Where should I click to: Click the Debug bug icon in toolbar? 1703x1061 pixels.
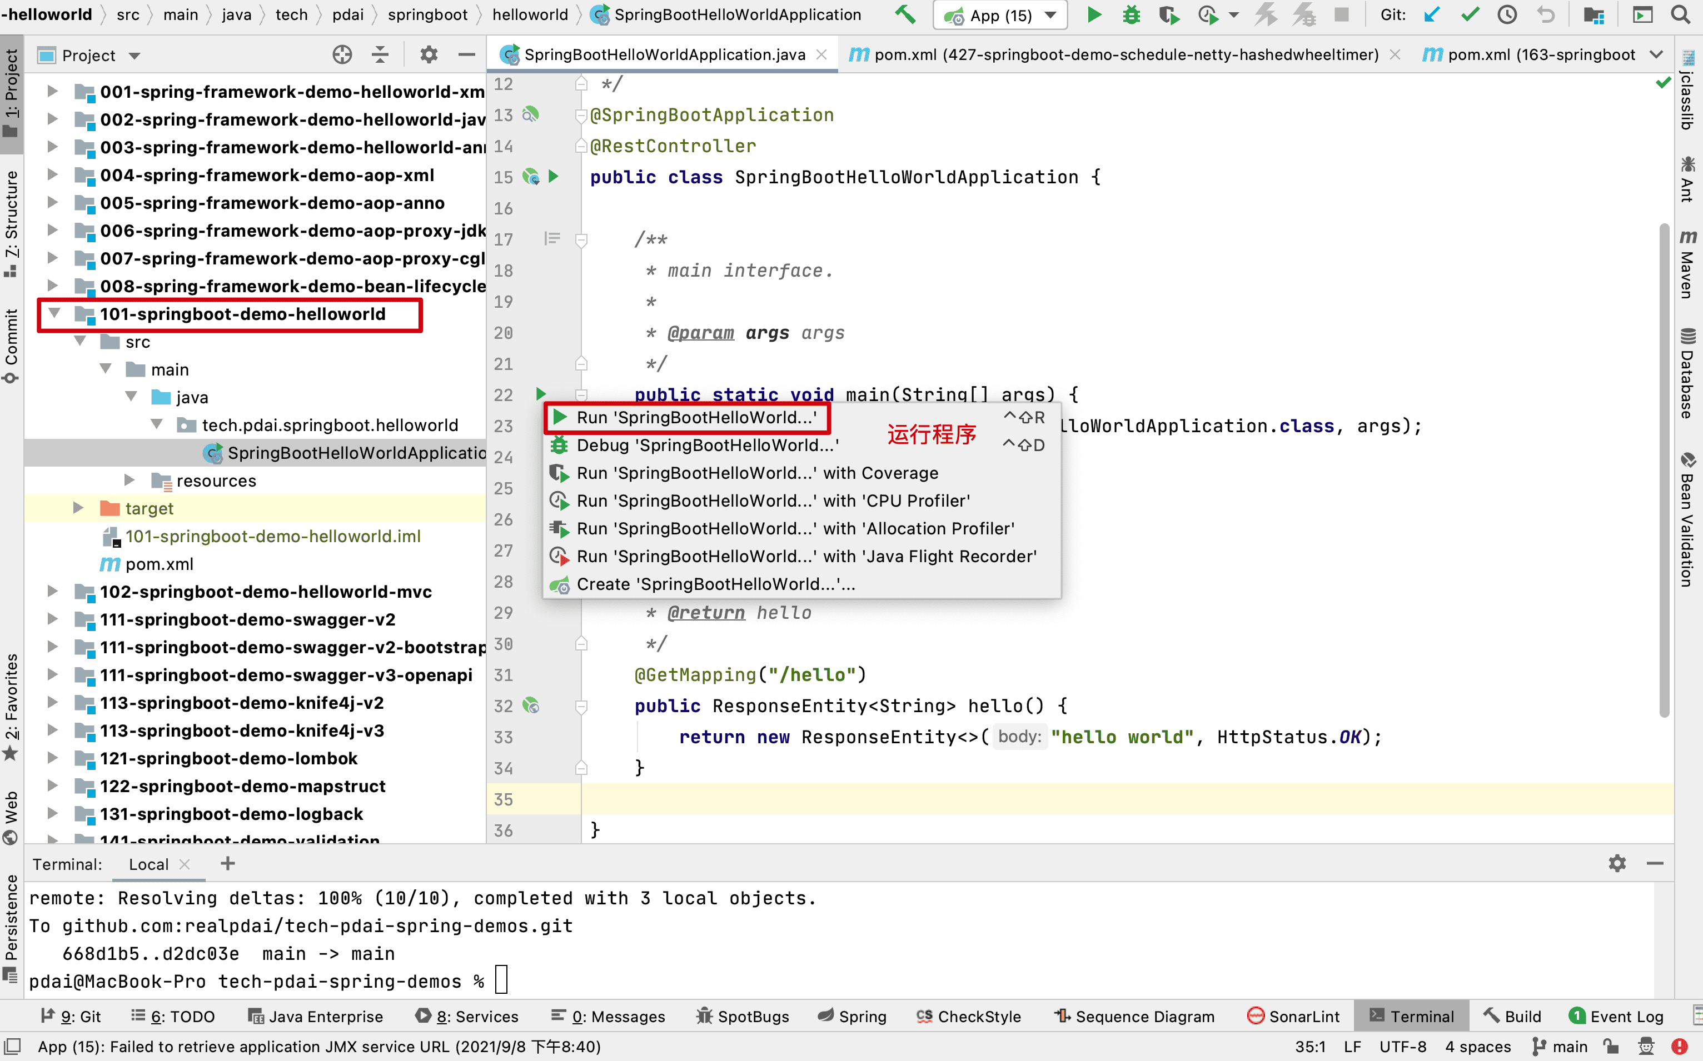point(1131,15)
